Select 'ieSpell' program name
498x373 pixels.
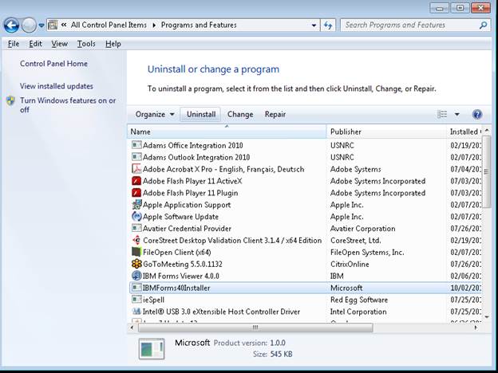[153, 300]
